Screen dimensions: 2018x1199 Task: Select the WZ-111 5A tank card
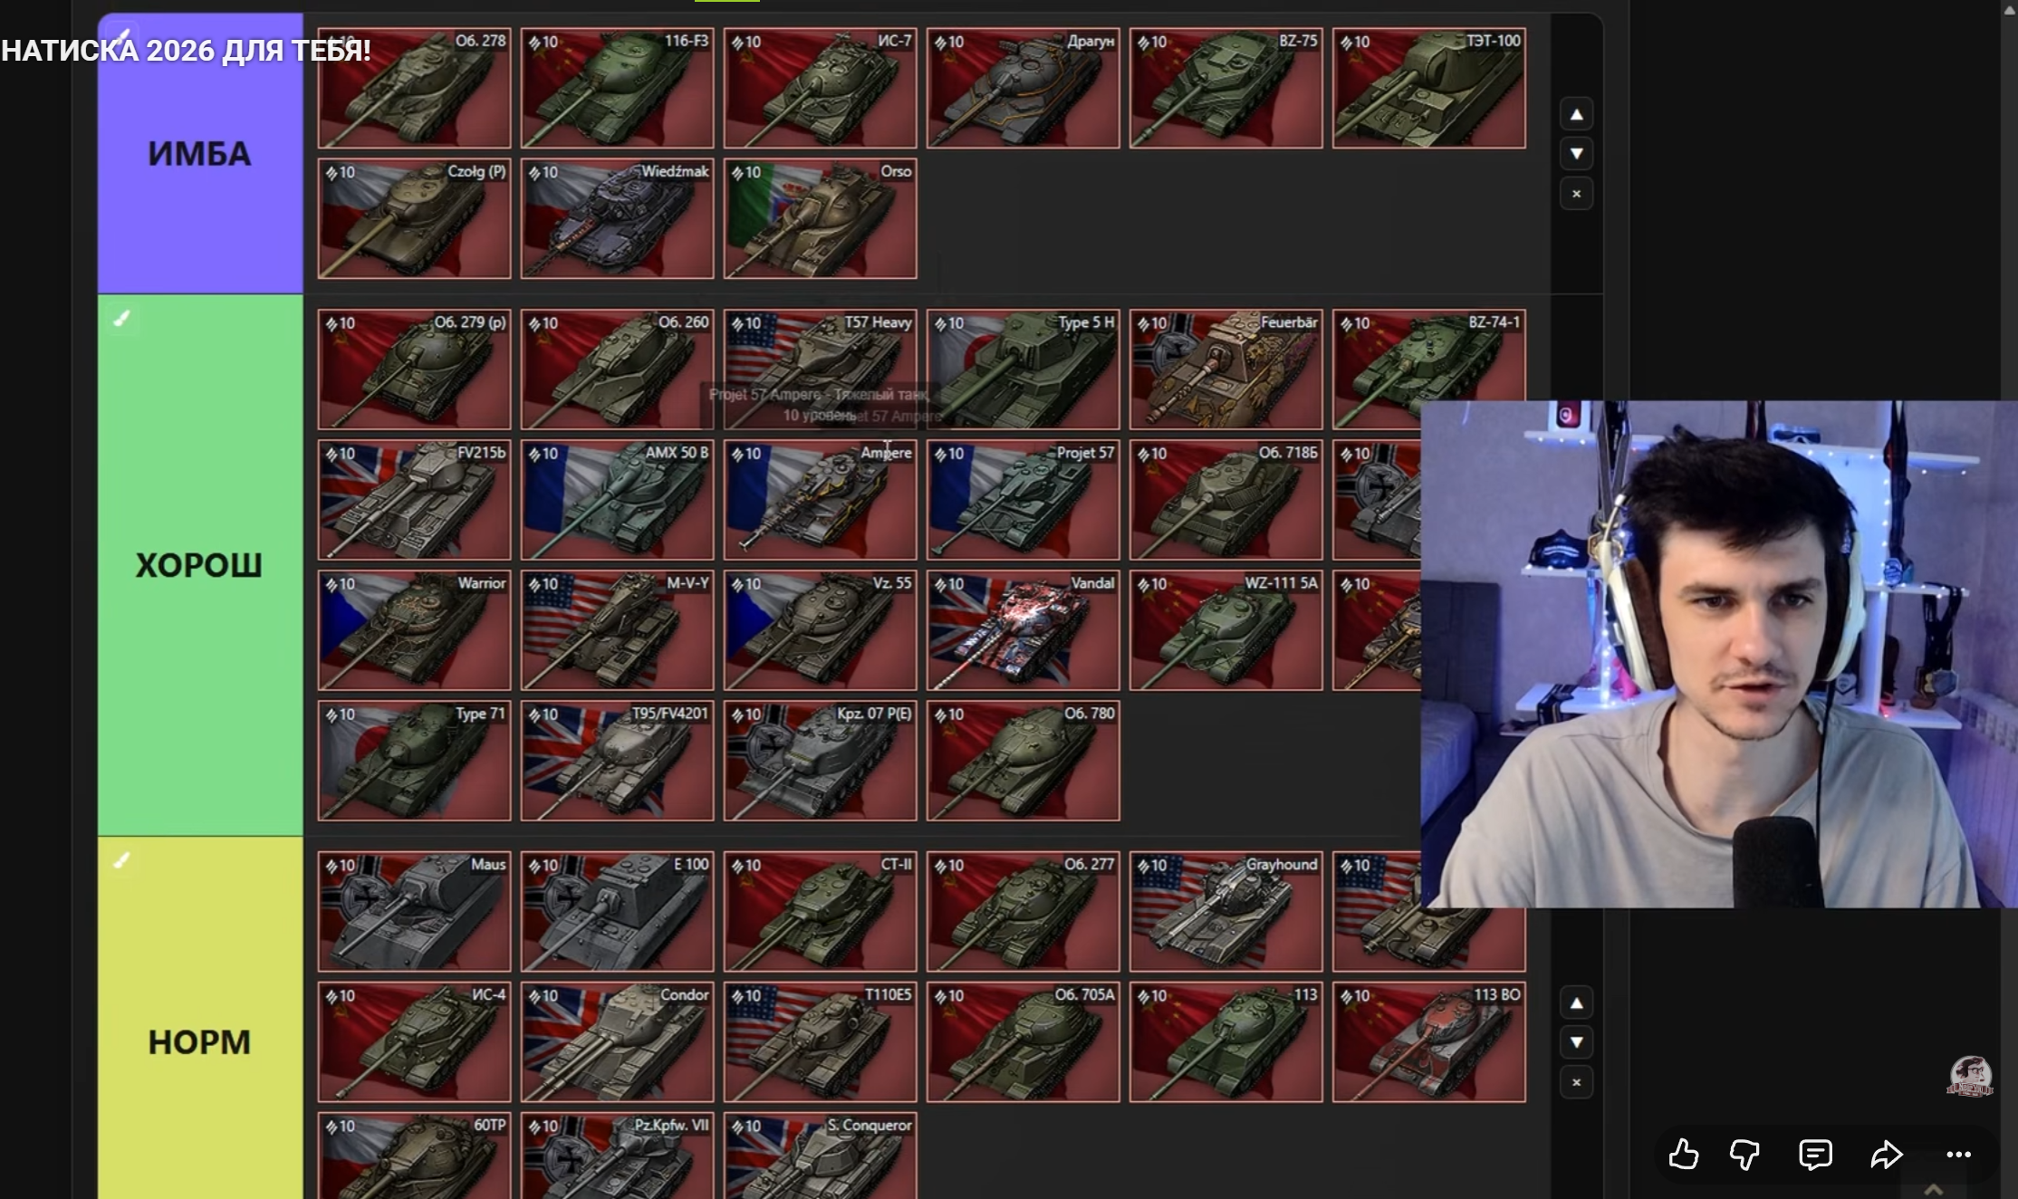click(1225, 630)
